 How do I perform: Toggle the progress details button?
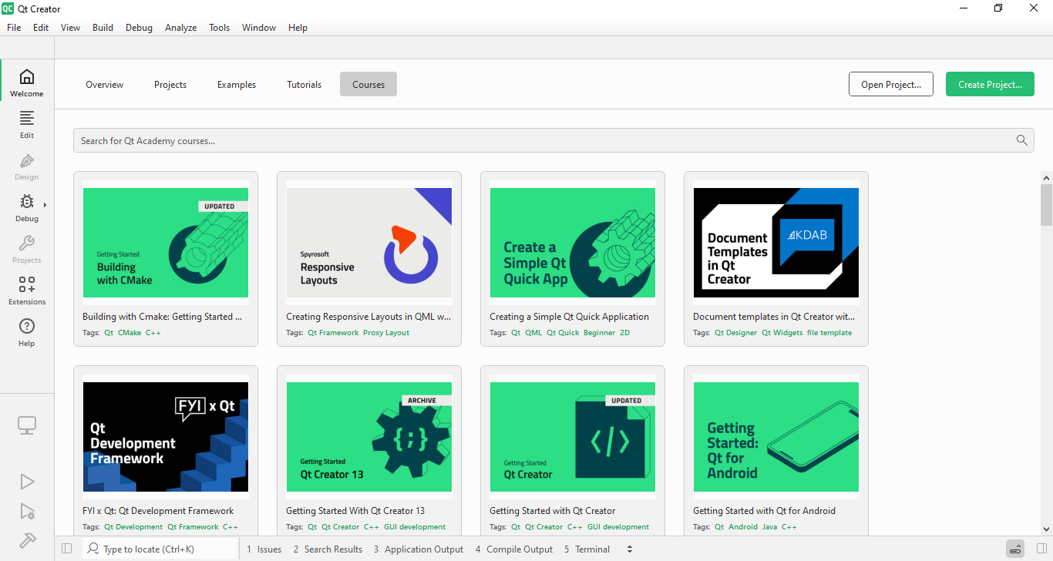point(1015,549)
